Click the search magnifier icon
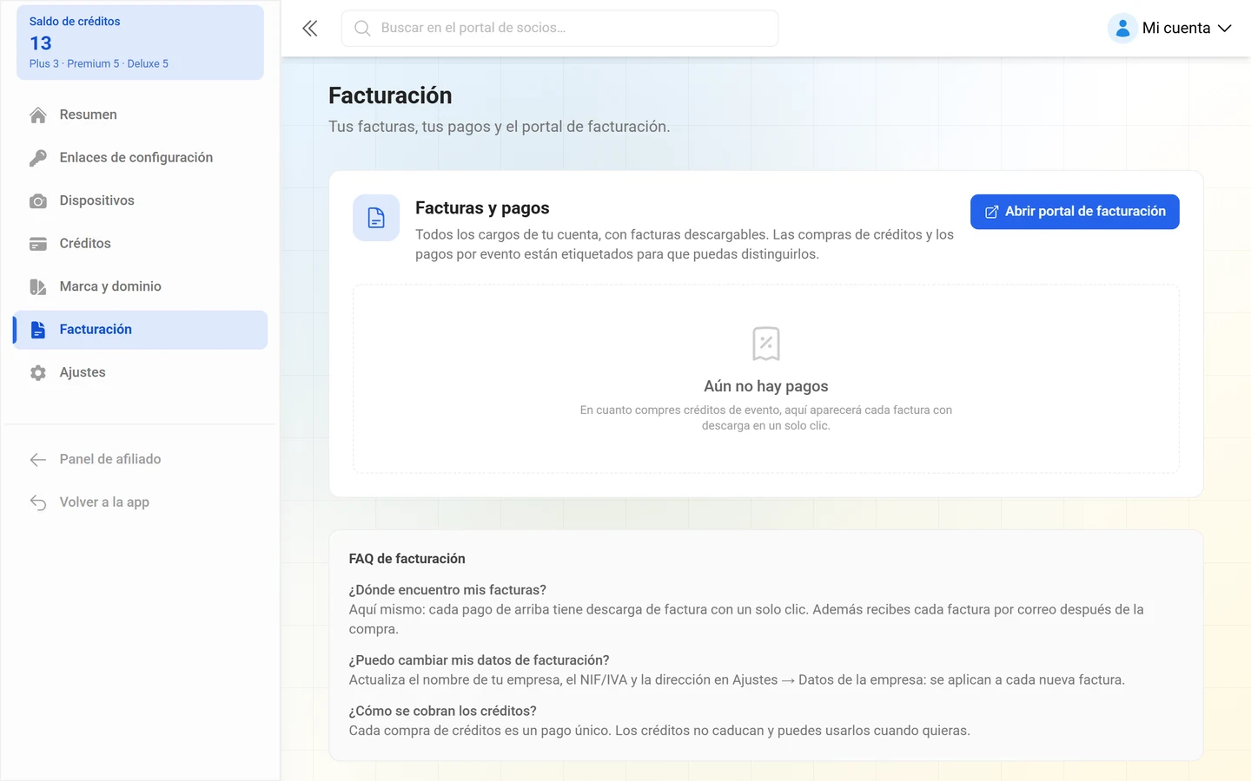This screenshot has width=1251, height=781. point(362,29)
